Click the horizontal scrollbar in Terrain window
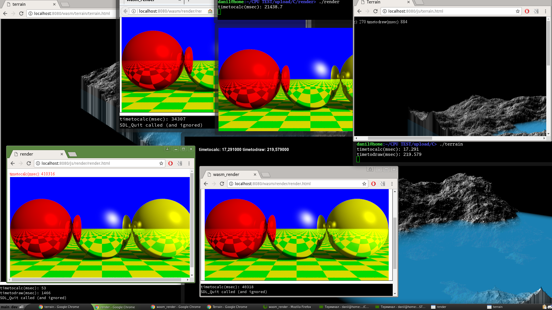The width and height of the screenshot is (552, 310). pos(400,138)
